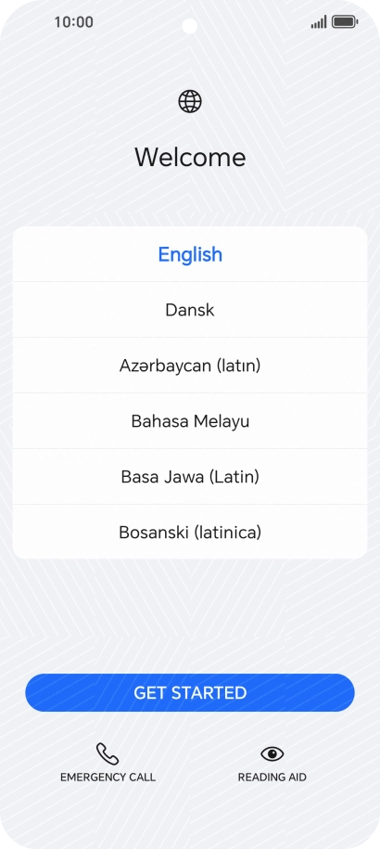Pick Basa Jawa (Latin) from list
This screenshot has width=380, height=849.
coord(190,477)
